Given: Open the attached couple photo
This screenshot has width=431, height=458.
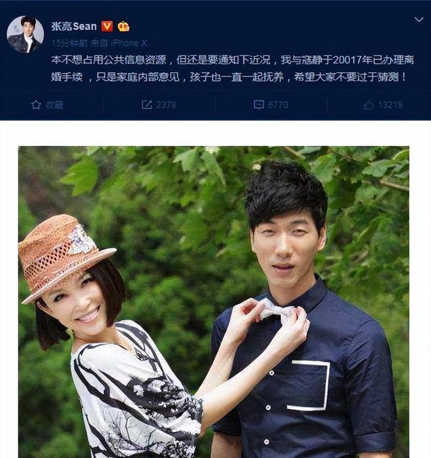Looking at the screenshot, I should coord(214,302).
